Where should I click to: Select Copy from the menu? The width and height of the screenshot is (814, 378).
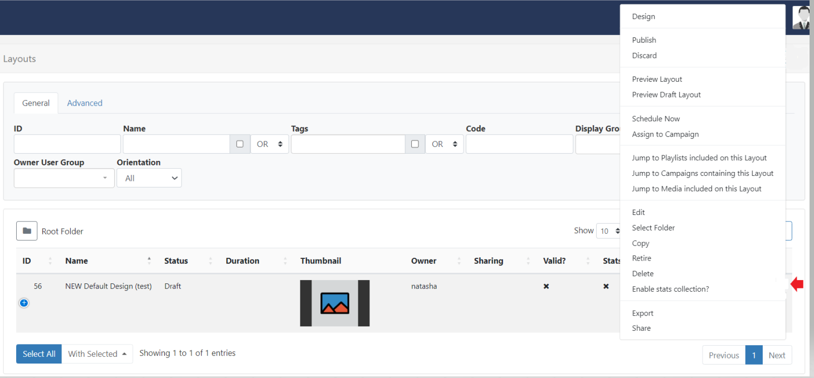(641, 243)
